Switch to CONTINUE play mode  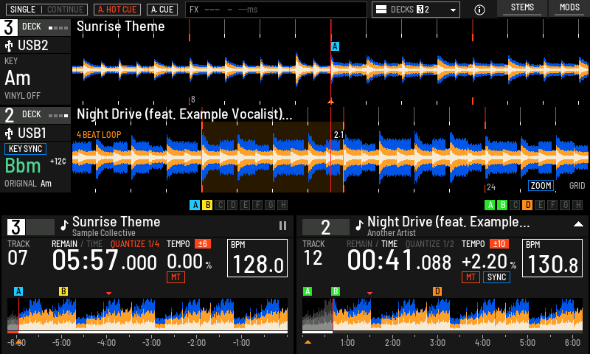(65, 10)
